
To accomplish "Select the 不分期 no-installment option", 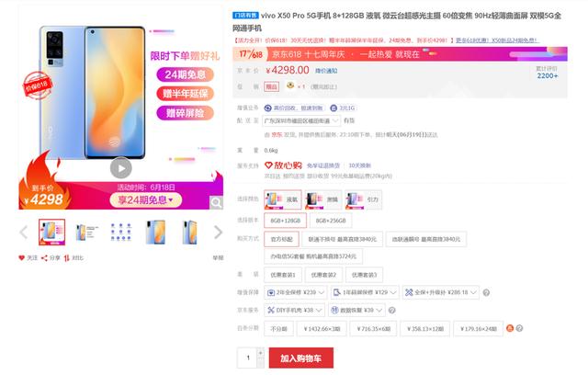I will [278, 329].
